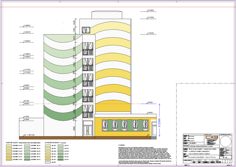Select the rooftop penthouse box outline

pos(107,15)
